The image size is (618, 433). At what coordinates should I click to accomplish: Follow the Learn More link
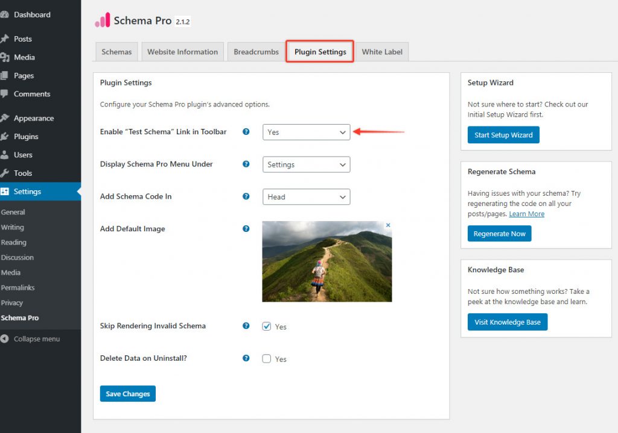(526, 214)
